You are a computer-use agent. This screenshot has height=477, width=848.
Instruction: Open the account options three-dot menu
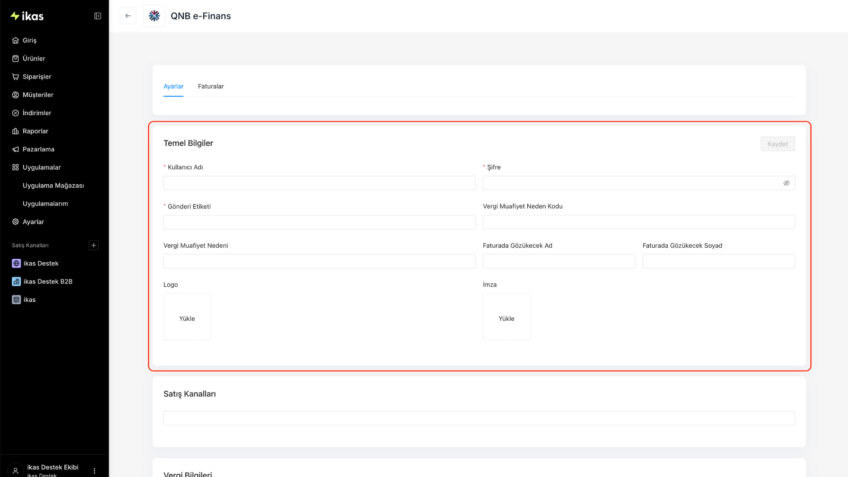tap(95, 471)
